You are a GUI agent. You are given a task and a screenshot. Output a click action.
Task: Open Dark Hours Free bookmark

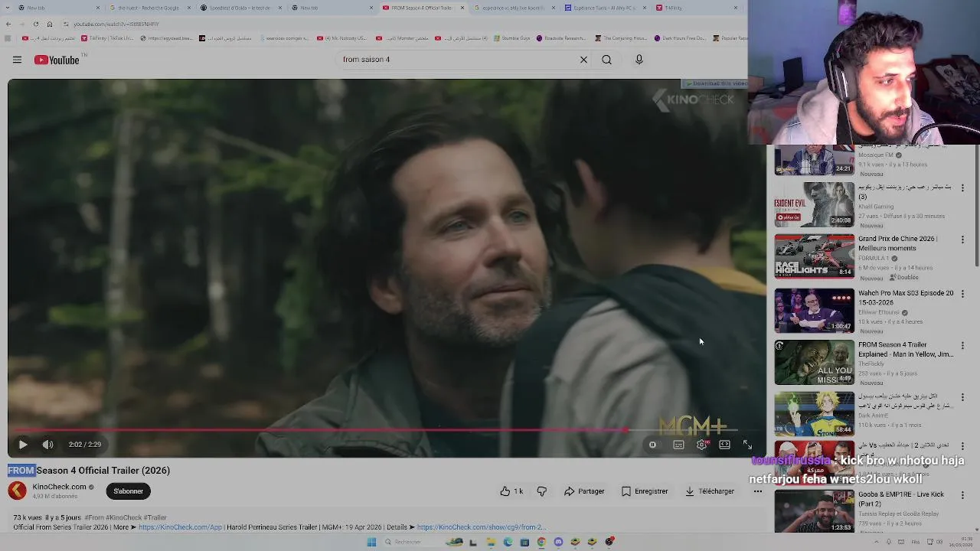coord(680,38)
